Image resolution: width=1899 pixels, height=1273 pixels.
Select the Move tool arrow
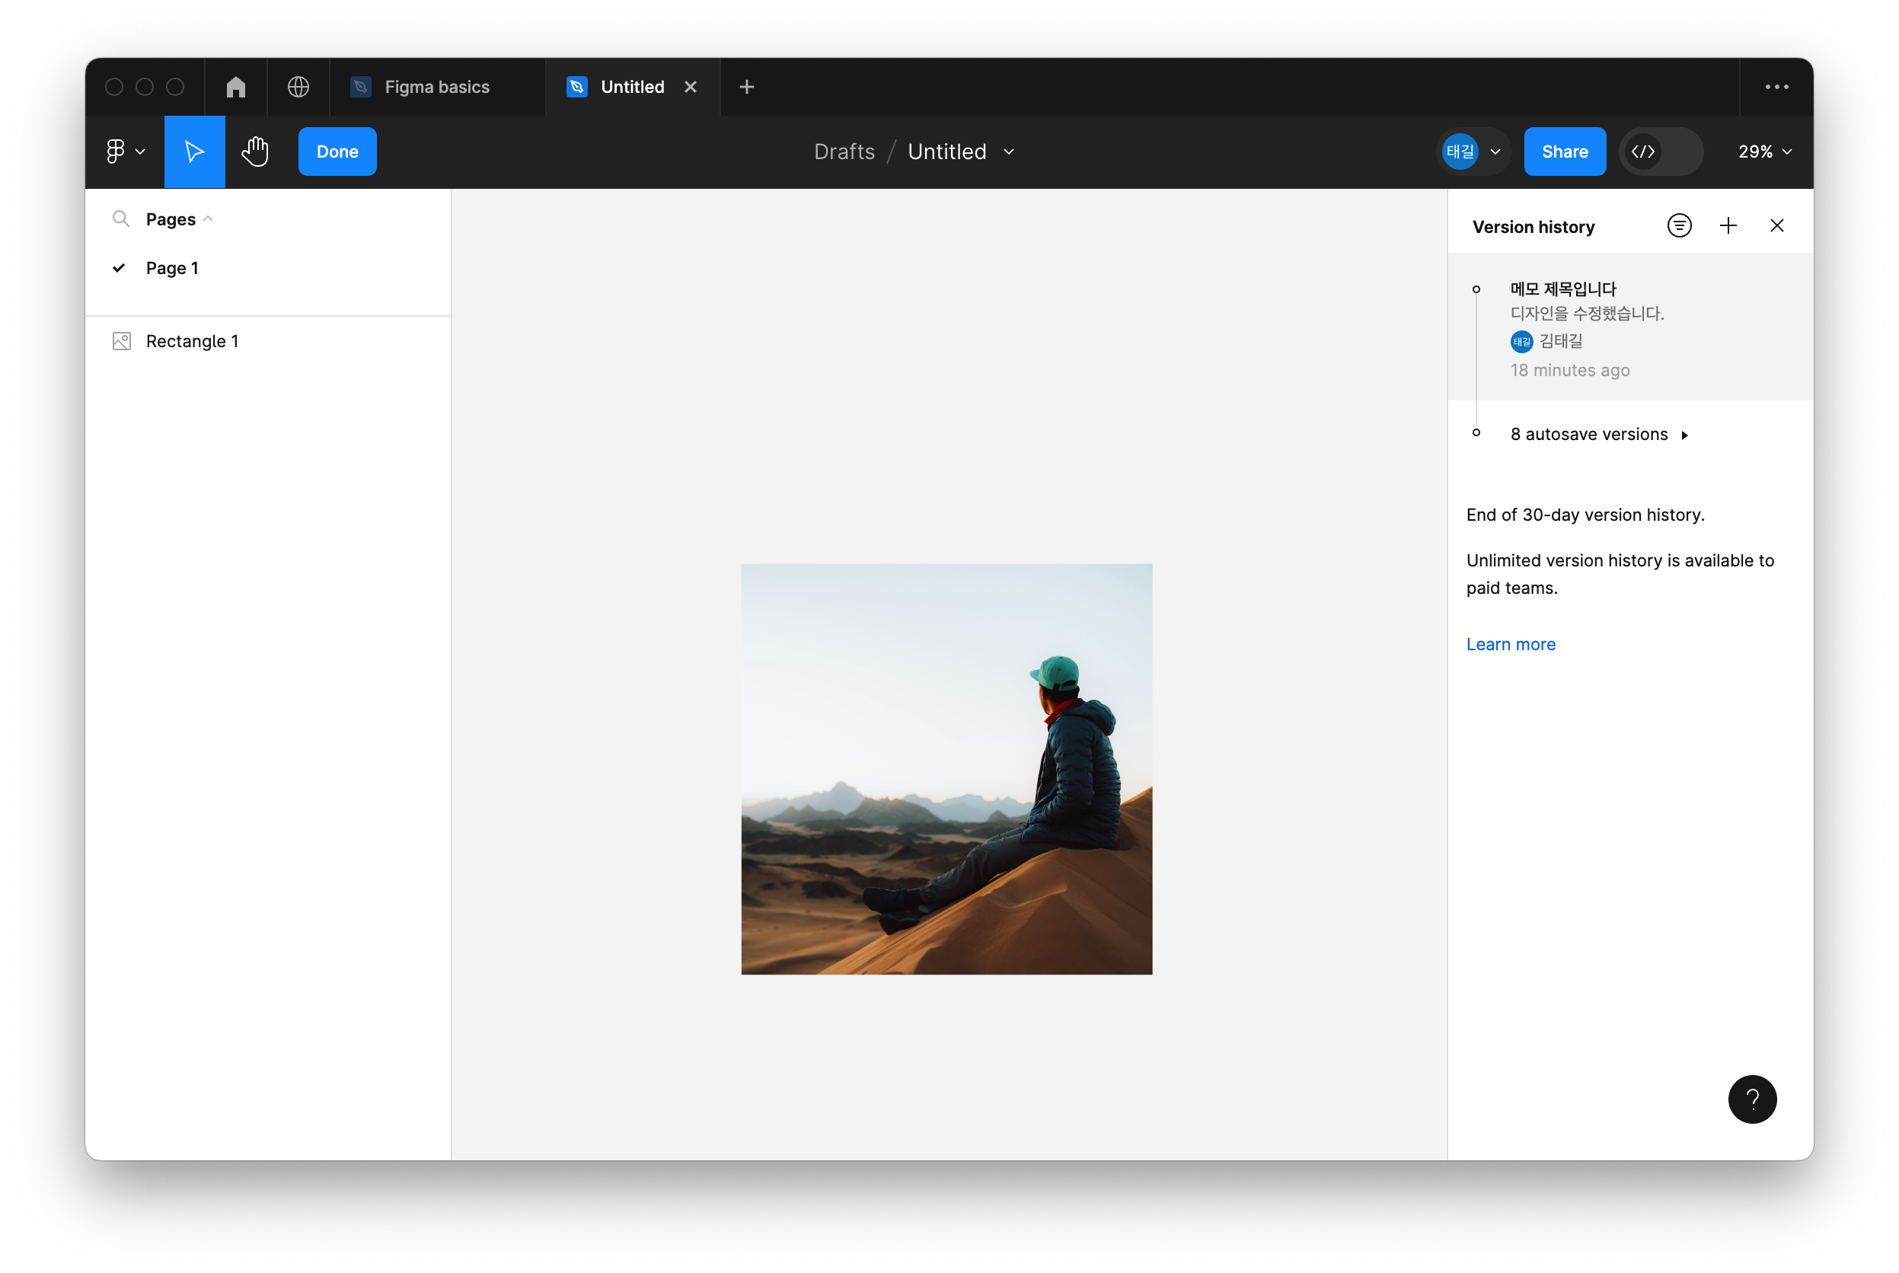(194, 152)
